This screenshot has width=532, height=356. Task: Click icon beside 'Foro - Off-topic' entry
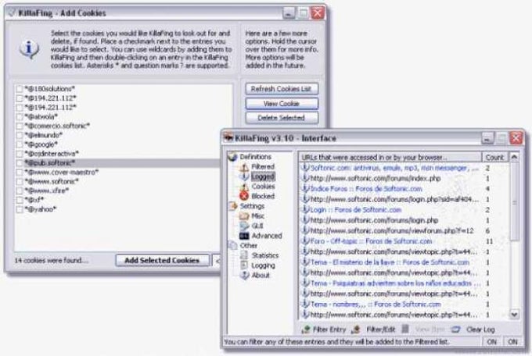306,241
